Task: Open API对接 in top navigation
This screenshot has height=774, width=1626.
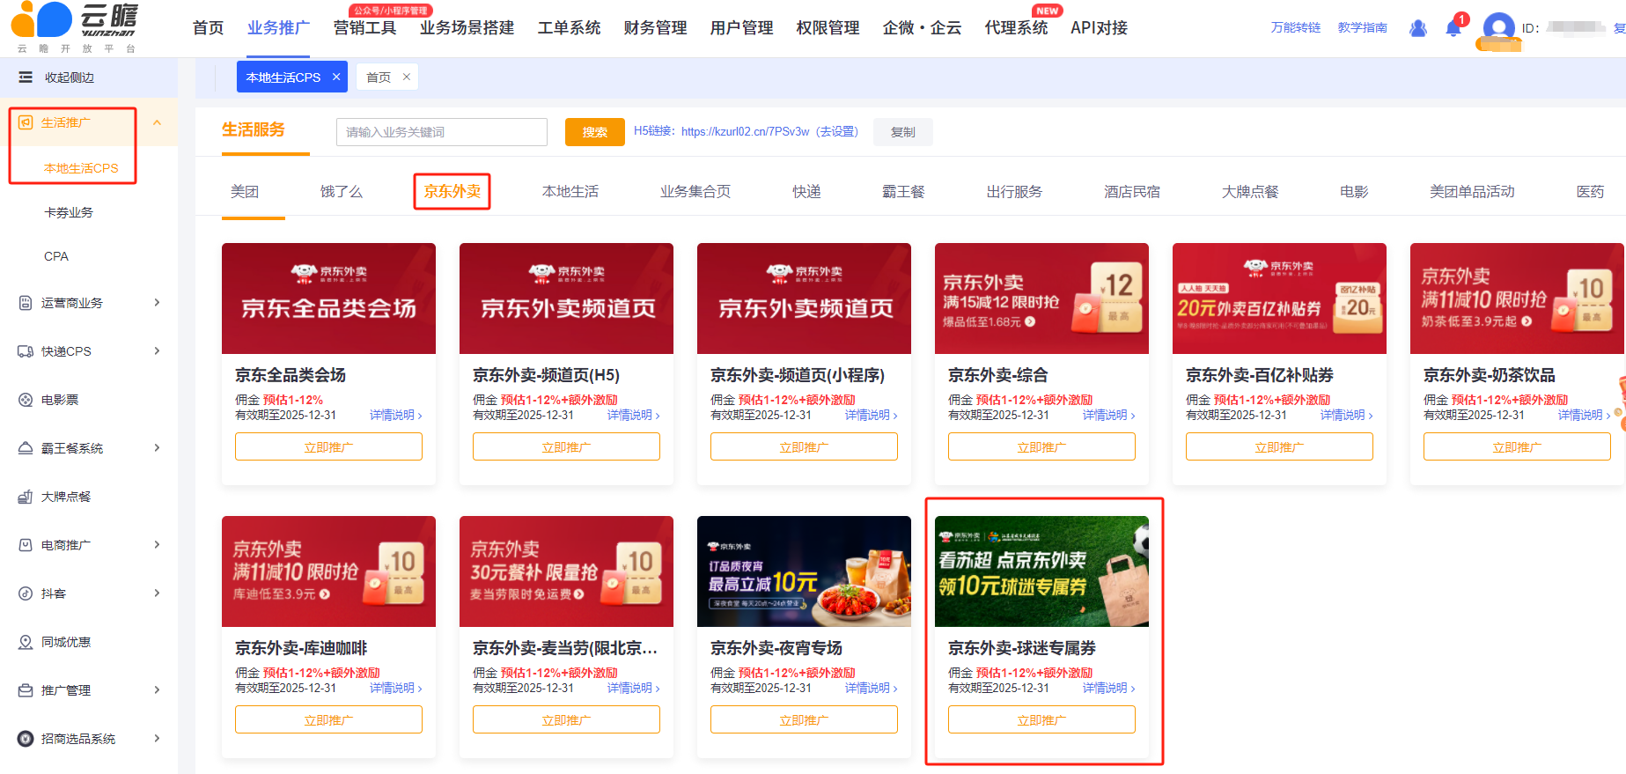Action: tap(1099, 28)
